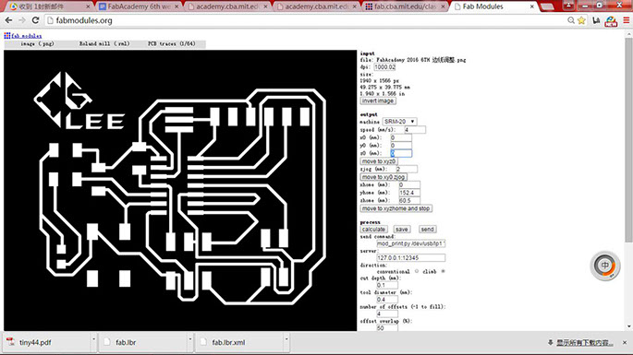
Task: Click the move to xy0 zjog button
Action: (x=383, y=177)
